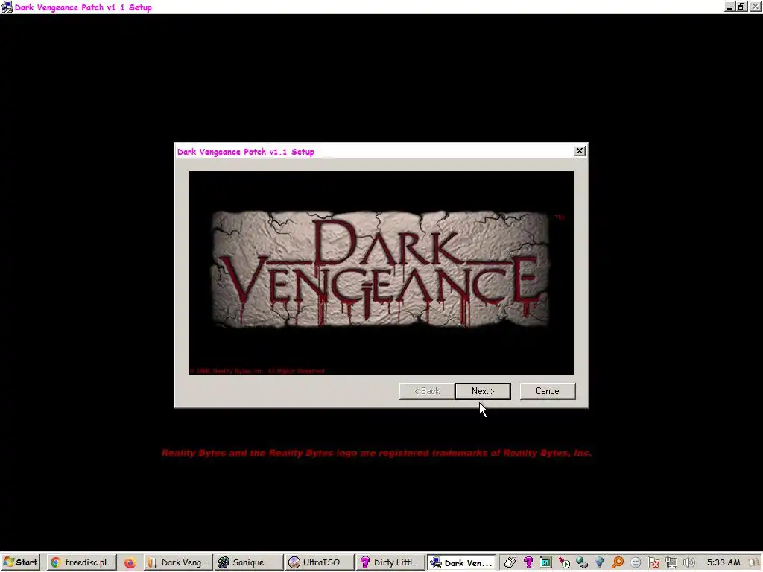Switch to Dark Veng... folder taskbar item
The height and width of the screenshot is (572, 763).
click(x=178, y=562)
